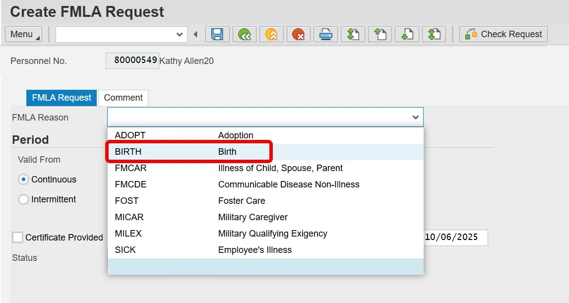569x303 pixels.
Task: Choose Birth from the reason list
Action: pos(227,152)
